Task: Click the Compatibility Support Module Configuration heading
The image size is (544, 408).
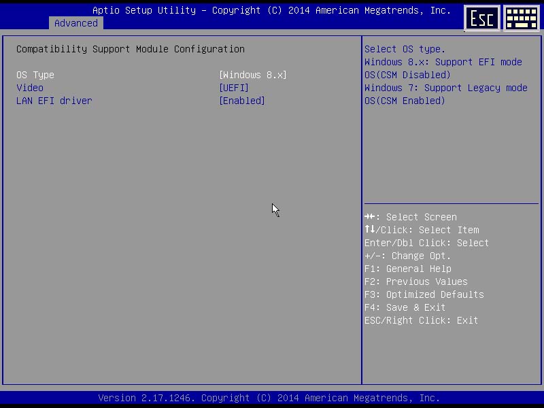Action: pyautogui.click(x=131, y=49)
